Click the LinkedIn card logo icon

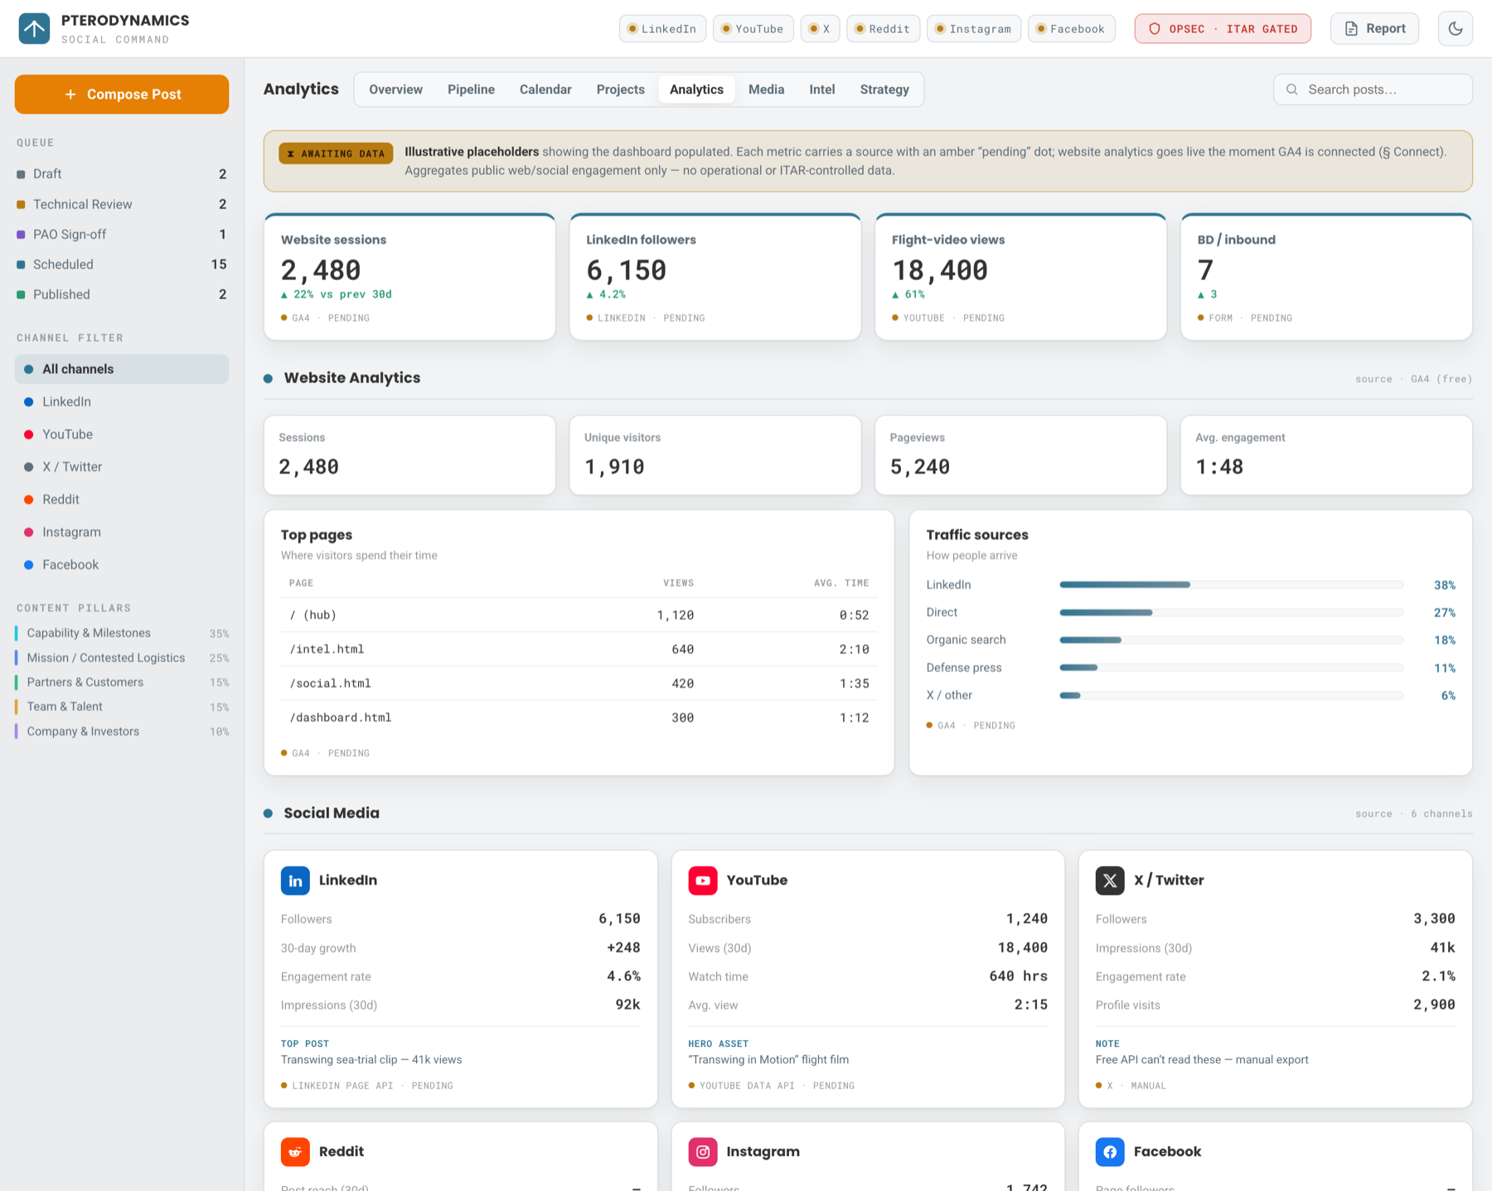coord(295,880)
